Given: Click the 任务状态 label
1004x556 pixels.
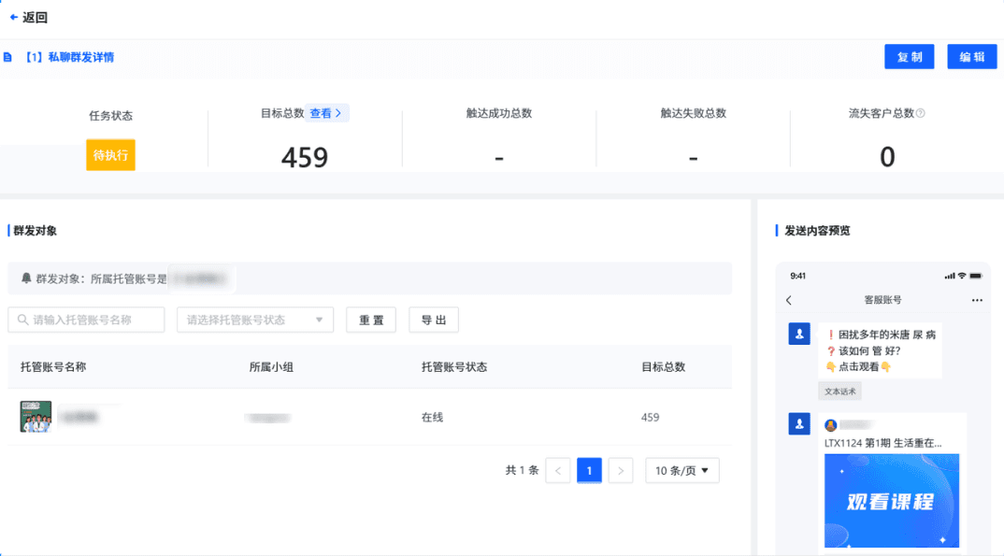Looking at the screenshot, I should 110,116.
